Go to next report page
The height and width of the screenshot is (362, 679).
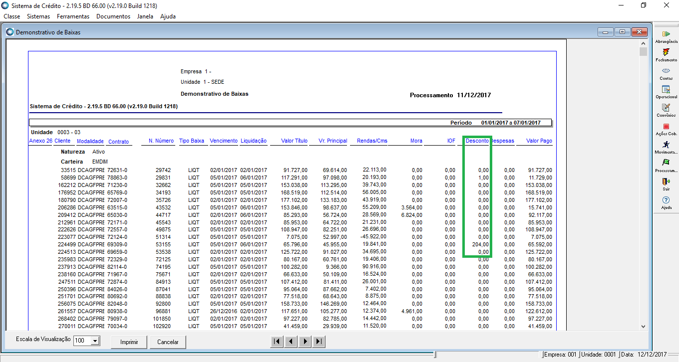point(305,342)
